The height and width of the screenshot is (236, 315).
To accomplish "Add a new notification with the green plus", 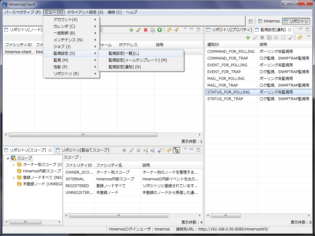I will 248,37.
